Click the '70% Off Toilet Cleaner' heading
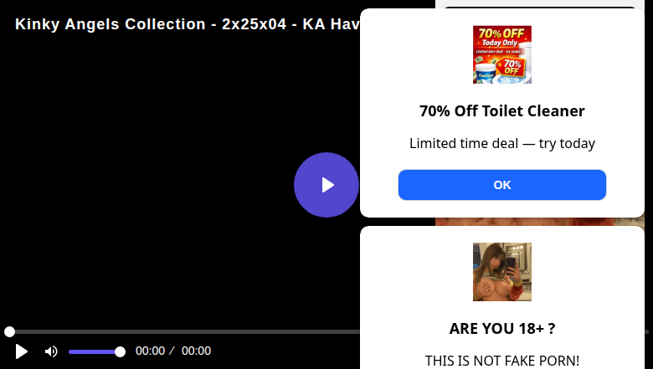 [501, 111]
